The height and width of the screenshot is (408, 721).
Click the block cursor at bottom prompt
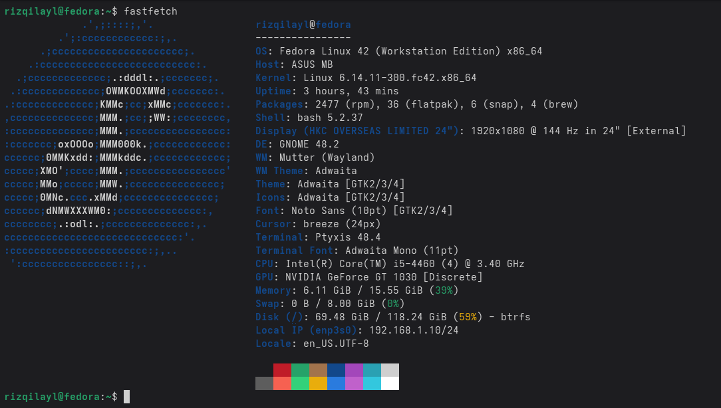tap(126, 397)
